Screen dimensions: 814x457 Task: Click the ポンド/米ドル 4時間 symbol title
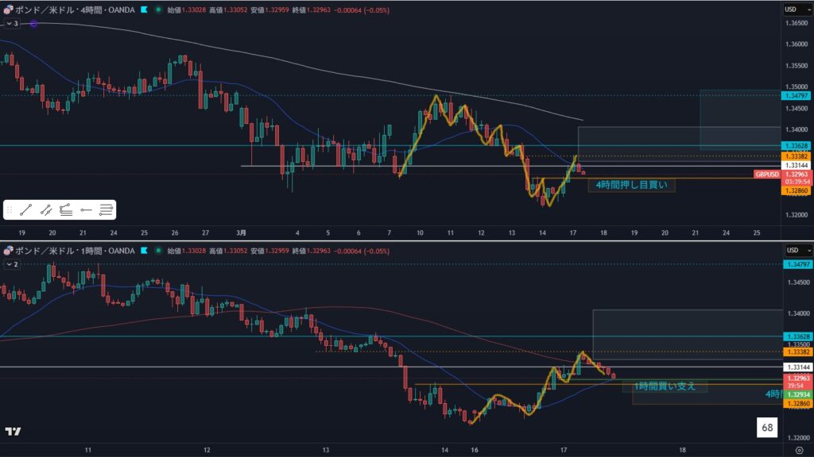tap(75, 10)
